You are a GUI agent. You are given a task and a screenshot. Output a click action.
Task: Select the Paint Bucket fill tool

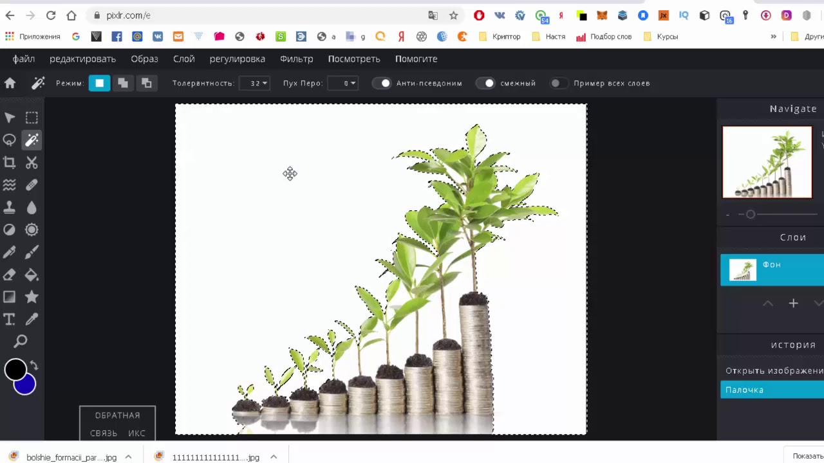click(32, 275)
